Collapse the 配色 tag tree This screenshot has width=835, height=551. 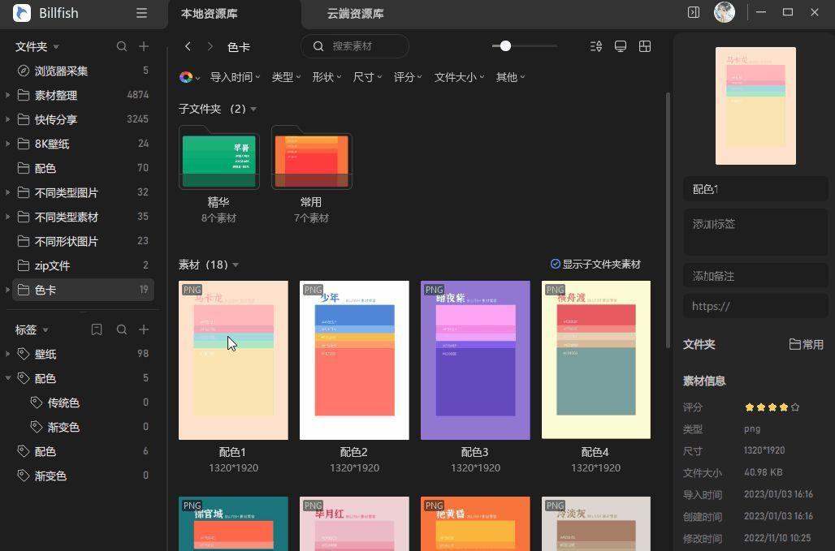pos(8,378)
